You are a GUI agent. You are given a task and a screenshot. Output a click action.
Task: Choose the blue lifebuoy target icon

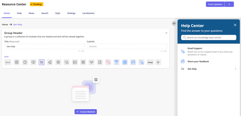coord(125,62)
